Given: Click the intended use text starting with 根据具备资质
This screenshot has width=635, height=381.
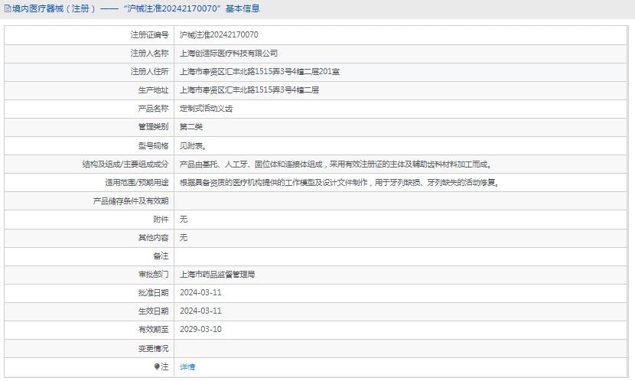Looking at the screenshot, I should click(339, 183).
